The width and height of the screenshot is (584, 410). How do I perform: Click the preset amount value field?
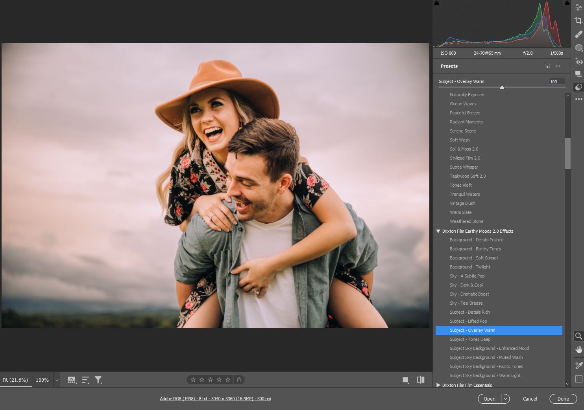pyautogui.click(x=556, y=82)
